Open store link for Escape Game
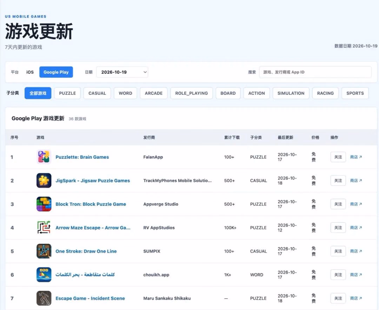This screenshot has width=379, height=310. tap(356, 298)
